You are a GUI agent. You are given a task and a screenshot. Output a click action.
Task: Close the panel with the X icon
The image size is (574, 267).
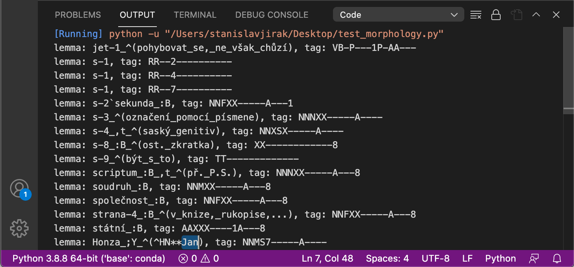556,15
